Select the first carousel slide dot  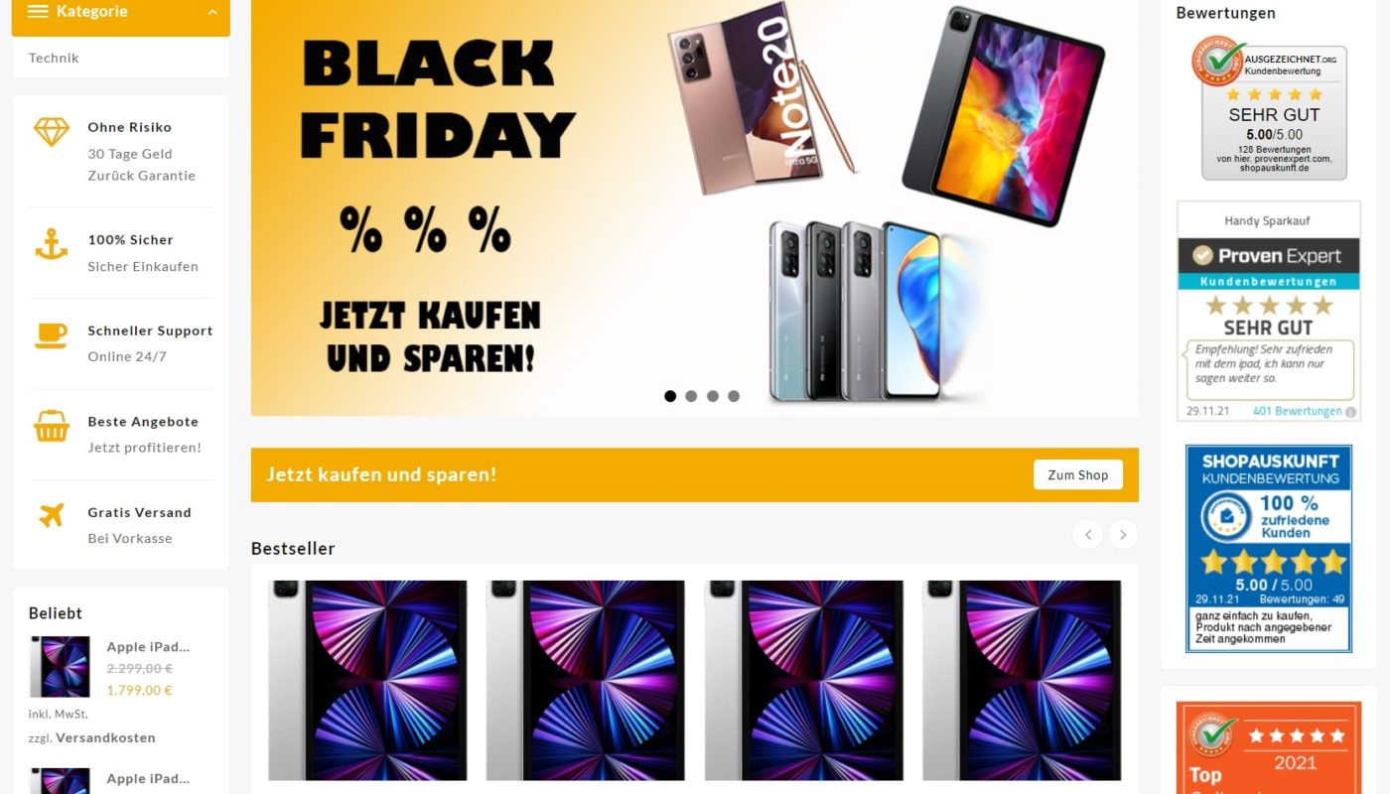tap(670, 396)
